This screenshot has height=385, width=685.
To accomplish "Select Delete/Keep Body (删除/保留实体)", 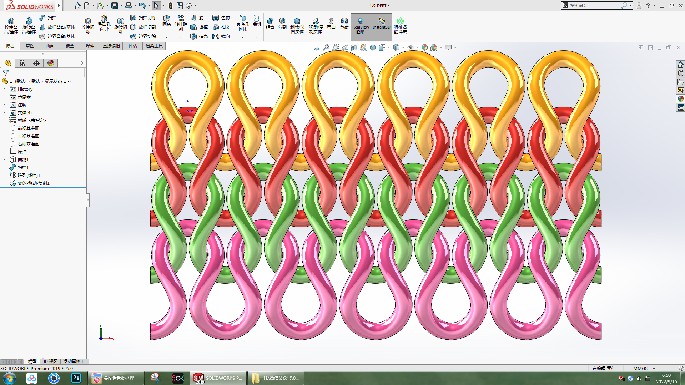I will pos(297,26).
